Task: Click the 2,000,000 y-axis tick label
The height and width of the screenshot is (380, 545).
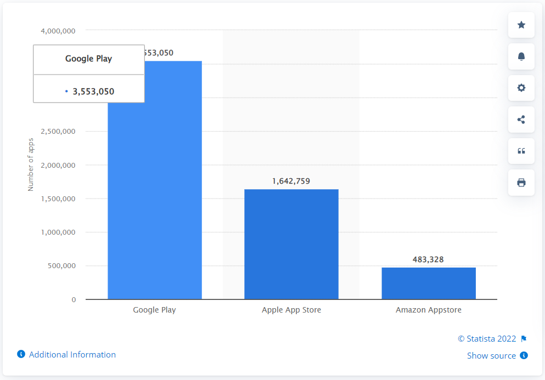Action: [x=58, y=166]
